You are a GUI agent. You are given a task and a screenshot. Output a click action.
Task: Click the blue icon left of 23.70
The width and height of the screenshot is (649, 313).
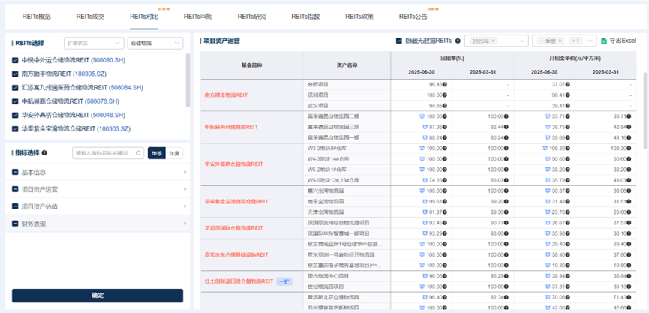click(548, 212)
